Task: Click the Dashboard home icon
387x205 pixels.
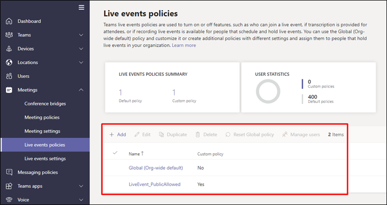Action: pyautogui.click(x=9, y=21)
